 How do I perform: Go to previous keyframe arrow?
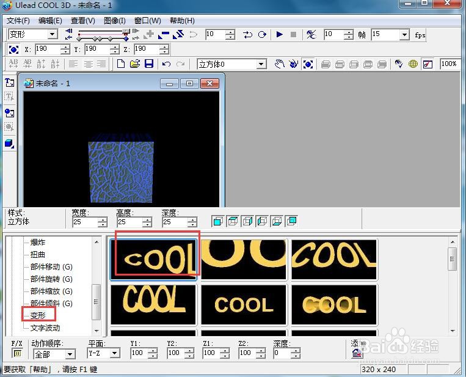pyautogui.click(x=68, y=37)
